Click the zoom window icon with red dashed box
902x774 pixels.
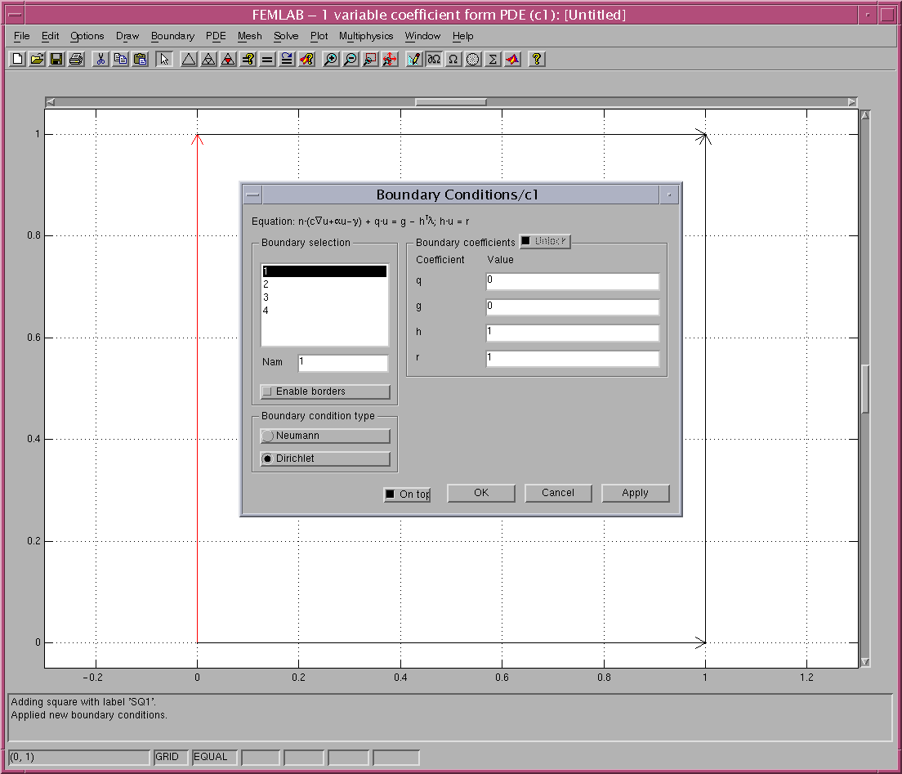click(x=370, y=60)
